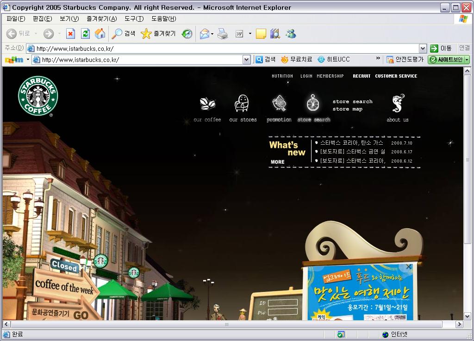This screenshot has width=474, height=341.
Task: Click the Forward arrow button
Action: tap(48, 33)
